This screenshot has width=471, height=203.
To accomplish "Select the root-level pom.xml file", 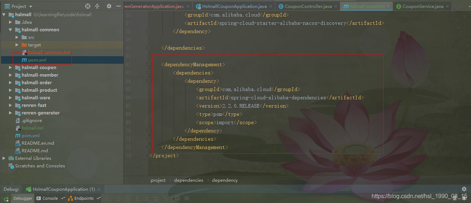I will 31,136.
